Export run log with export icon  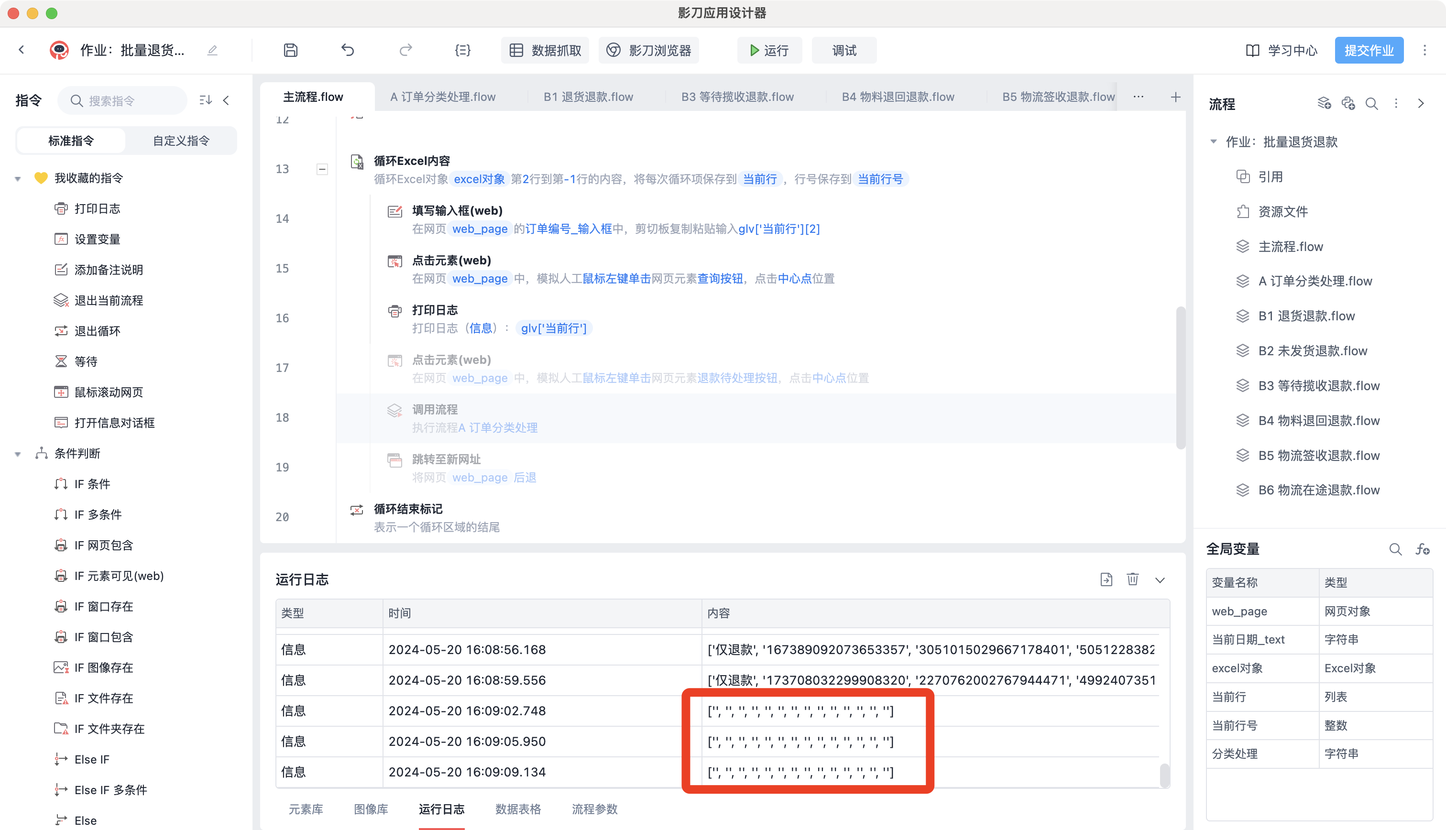point(1106,579)
